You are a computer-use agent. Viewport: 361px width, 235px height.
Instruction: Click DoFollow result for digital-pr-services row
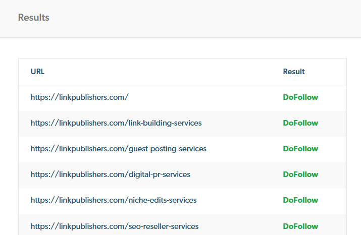tap(300, 174)
